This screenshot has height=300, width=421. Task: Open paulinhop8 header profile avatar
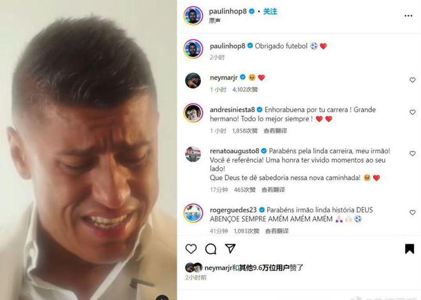pyautogui.click(x=193, y=15)
